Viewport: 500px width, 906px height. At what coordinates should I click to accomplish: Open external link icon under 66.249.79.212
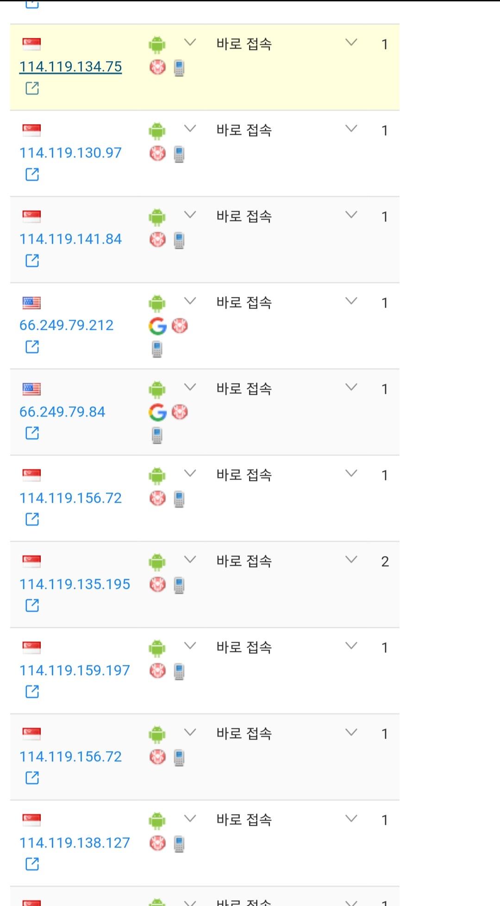coord(32,347)
